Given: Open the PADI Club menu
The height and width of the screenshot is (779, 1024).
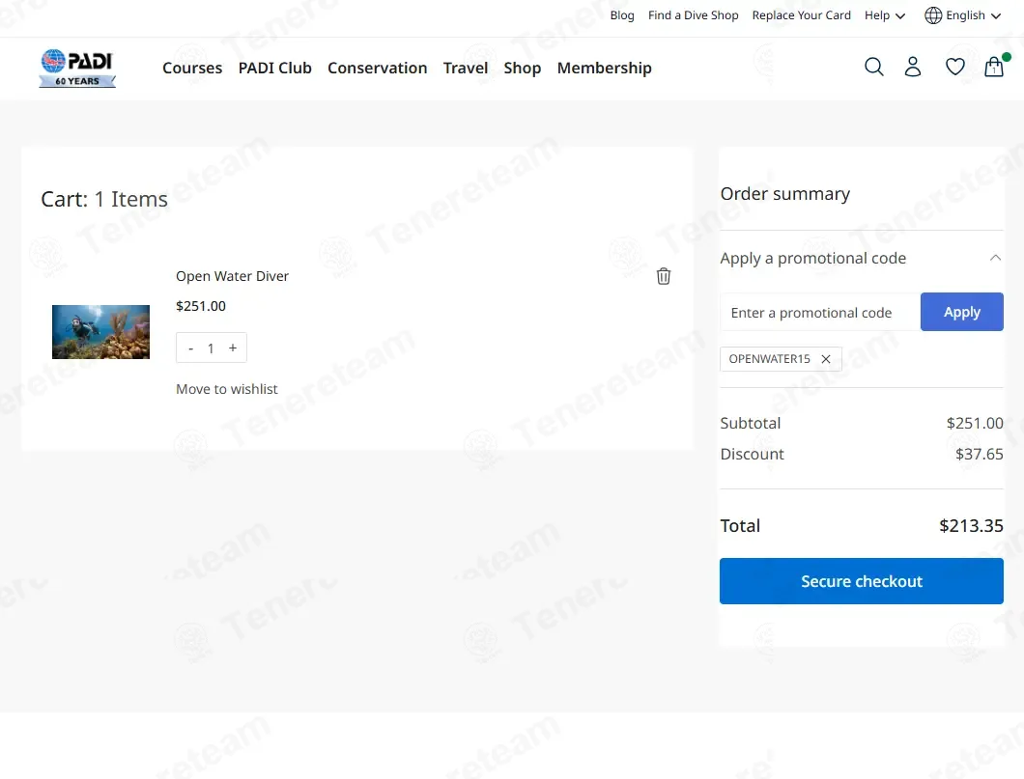Looking at the screenshot, I should [275, 68].
